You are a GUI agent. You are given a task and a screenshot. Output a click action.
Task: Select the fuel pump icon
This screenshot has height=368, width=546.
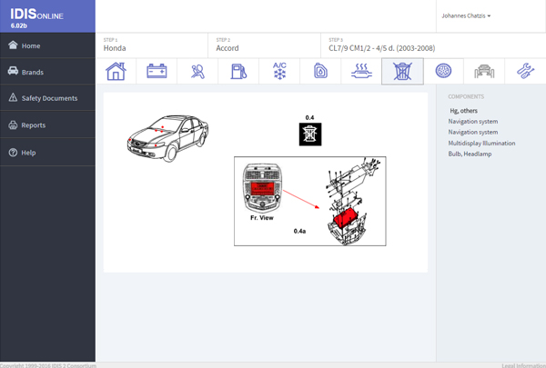238,71
